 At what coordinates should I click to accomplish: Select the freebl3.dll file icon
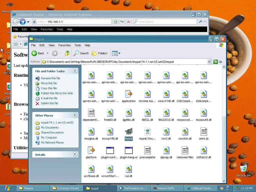[x=110, y=113]
